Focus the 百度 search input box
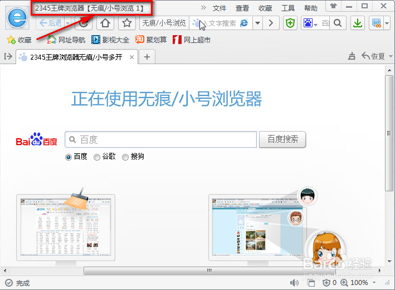 (x=160, y=139)
